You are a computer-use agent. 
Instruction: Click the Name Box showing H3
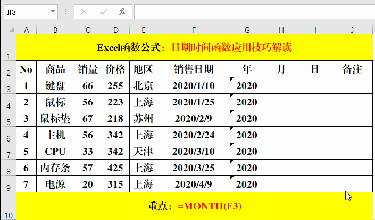click(x=31, y=12)
